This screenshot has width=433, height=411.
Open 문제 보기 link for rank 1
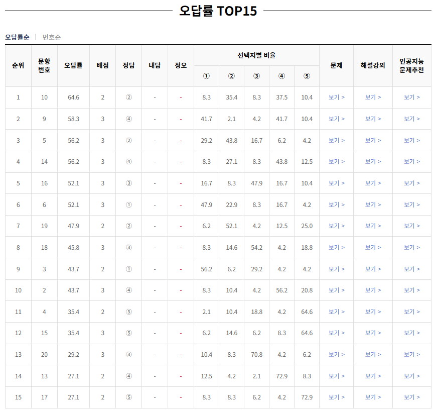click(336, 97)
